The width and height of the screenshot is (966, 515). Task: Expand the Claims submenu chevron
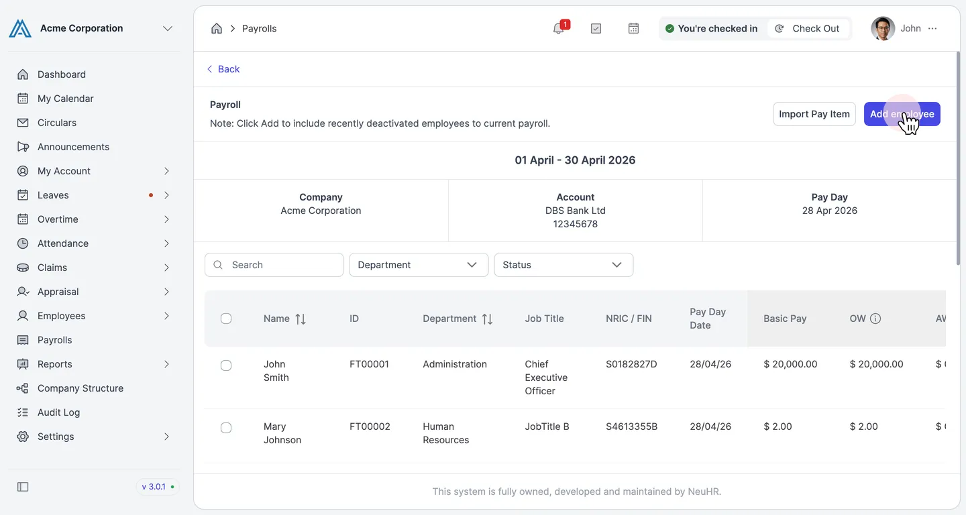click(x=166, y=268)
